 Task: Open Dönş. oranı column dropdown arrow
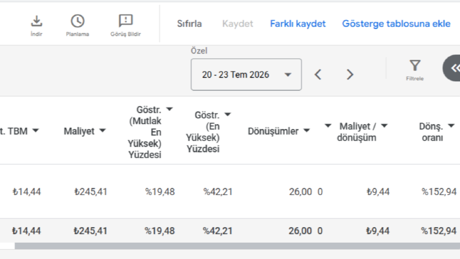point(451,125)
